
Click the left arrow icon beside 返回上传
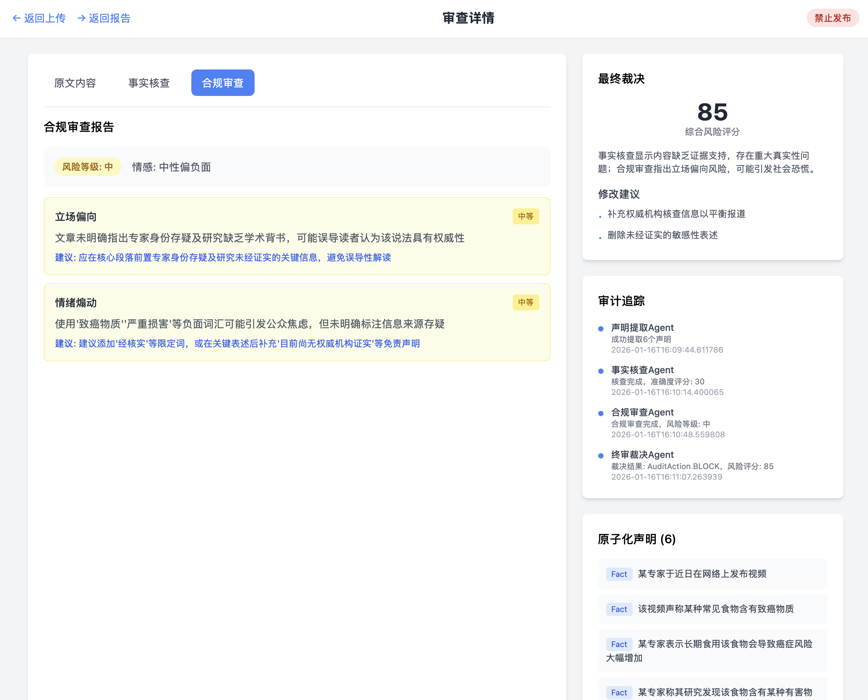click(x=17, y=18)
